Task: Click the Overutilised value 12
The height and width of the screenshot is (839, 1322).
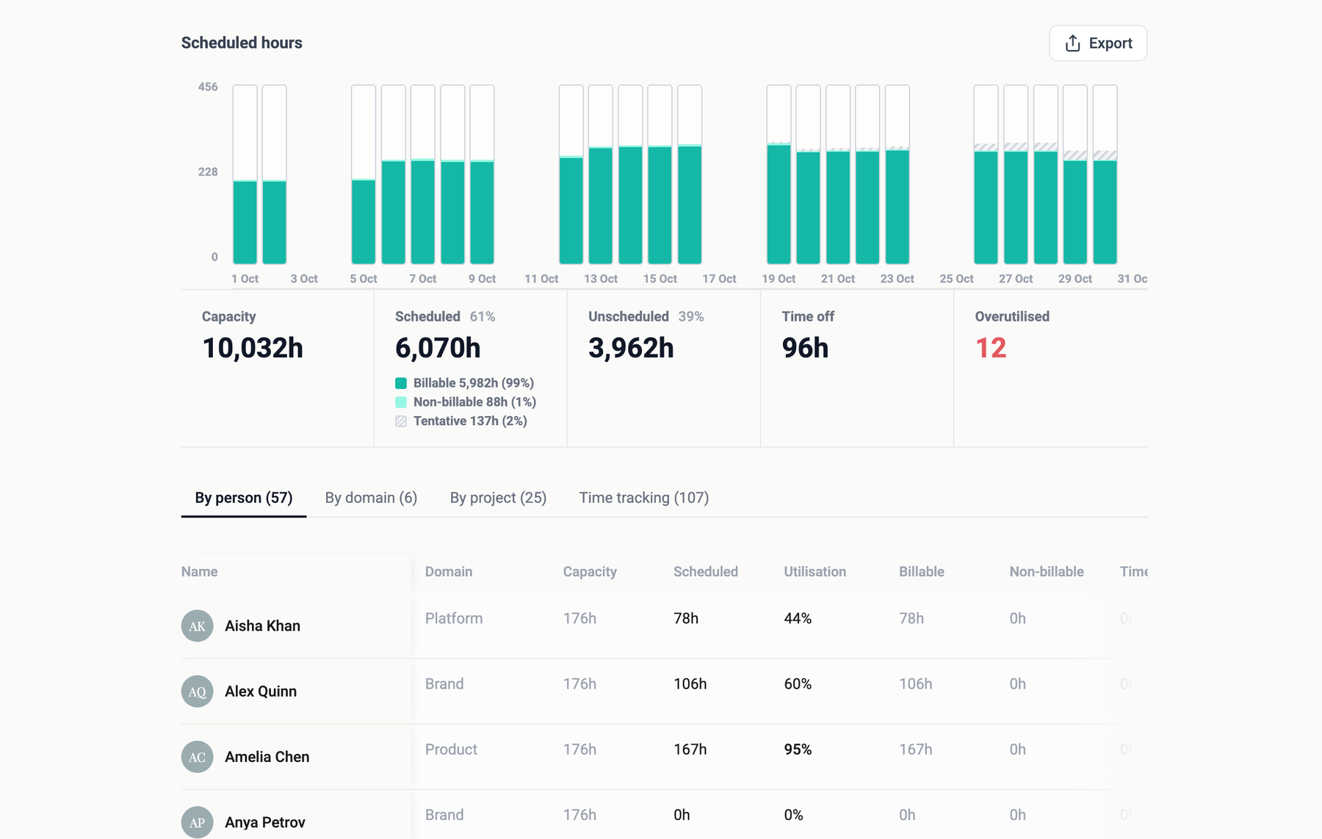Action: tap(991, 348)
